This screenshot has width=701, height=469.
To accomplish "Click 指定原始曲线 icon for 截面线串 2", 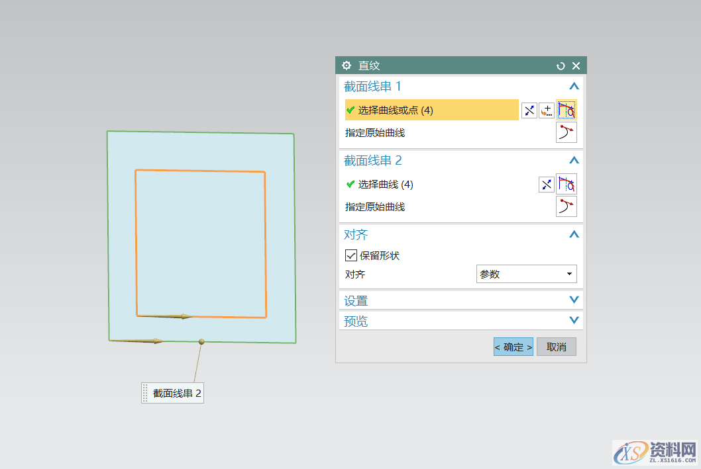I will [566, 206].
